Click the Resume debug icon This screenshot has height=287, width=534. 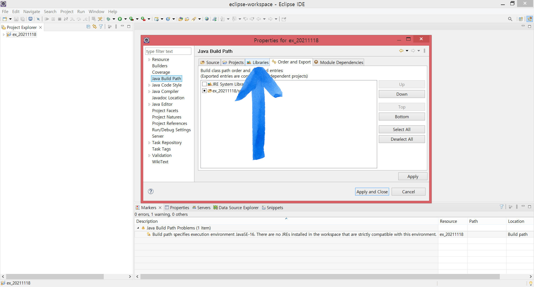(x=47, y=19)
